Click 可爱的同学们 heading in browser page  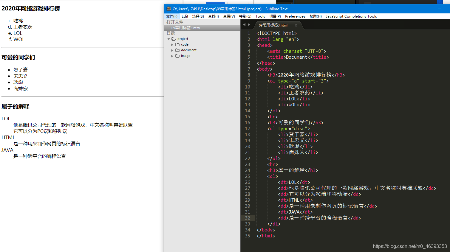18,57
